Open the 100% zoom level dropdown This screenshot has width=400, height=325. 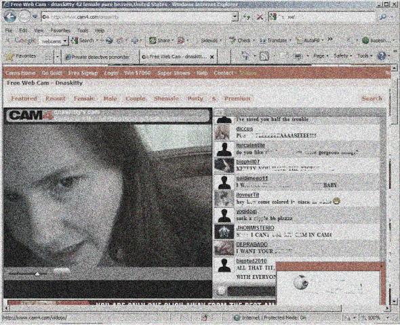[388, 318]
